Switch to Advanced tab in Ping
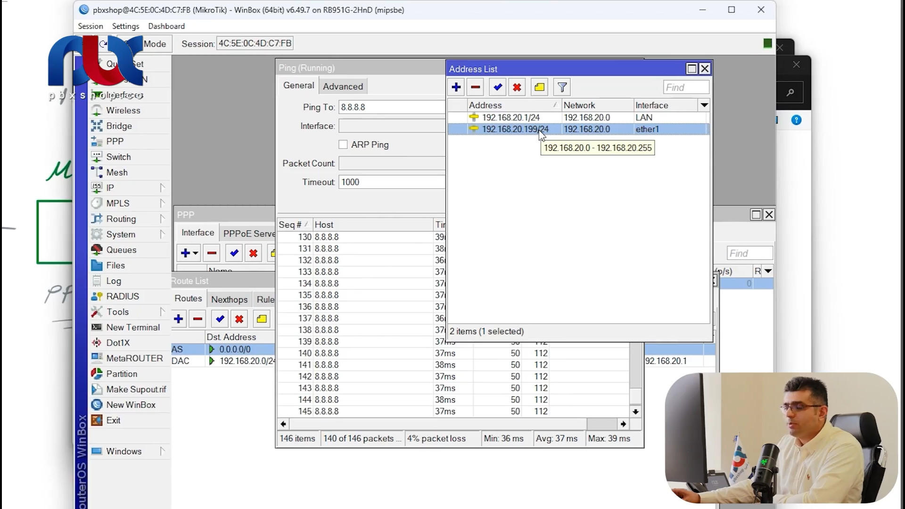The image size is (905, 509). pos(343,86)
